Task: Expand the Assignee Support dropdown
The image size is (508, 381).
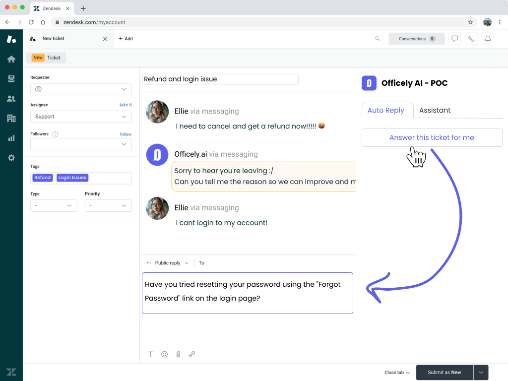Action: coord(81,117)
